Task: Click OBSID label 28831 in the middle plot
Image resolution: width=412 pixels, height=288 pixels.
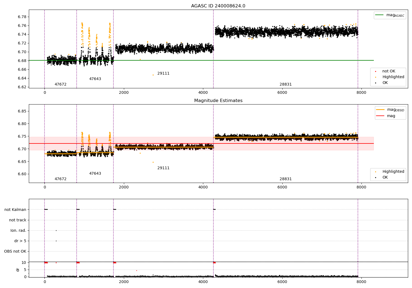Action: (286, 179)
